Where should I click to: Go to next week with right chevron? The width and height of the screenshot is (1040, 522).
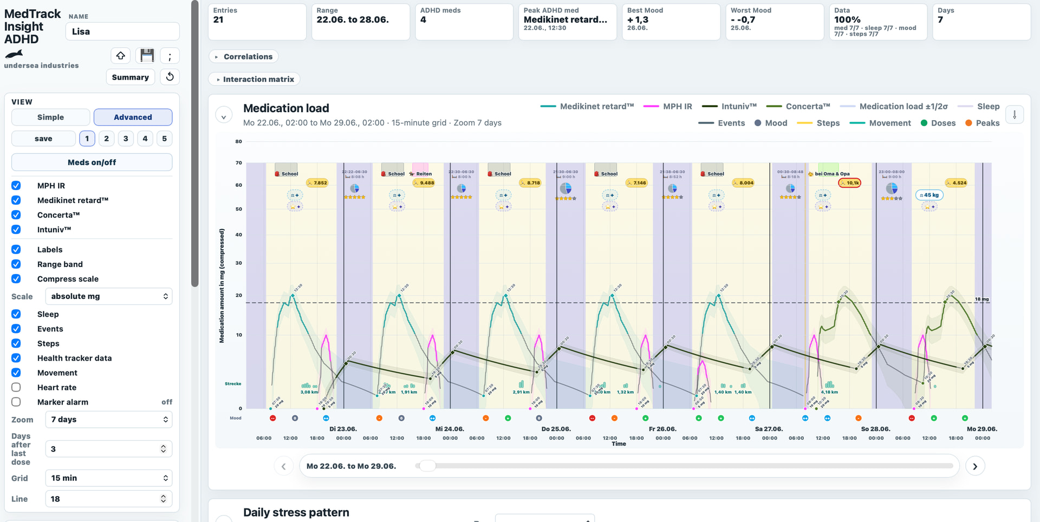[975, 466]
